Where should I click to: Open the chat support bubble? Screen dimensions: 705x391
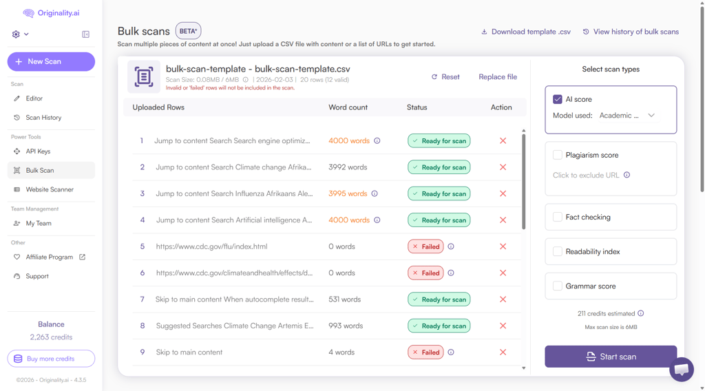click(x=681, y=370)
